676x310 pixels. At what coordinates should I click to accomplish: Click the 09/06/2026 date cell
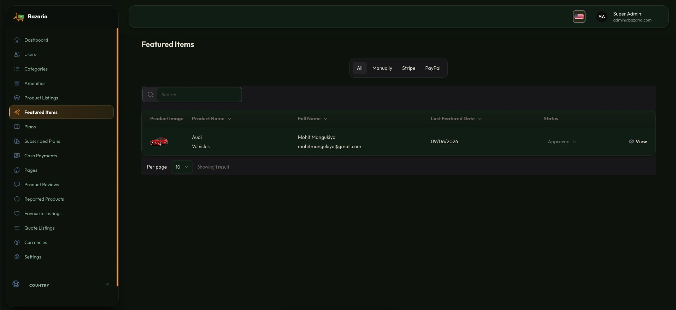(444, 141)
